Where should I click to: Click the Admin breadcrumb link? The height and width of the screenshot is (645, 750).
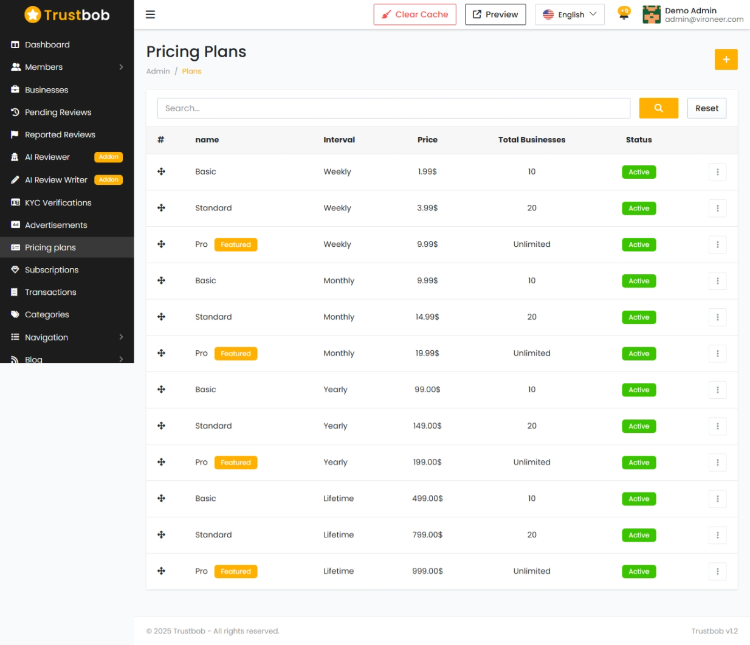click(158, 71)
